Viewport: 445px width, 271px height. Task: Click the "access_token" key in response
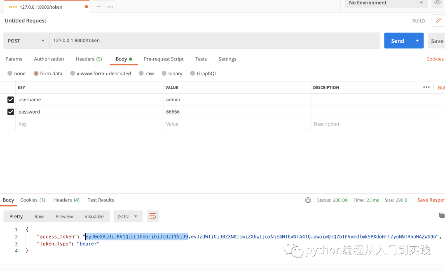(x=57, y=236)
